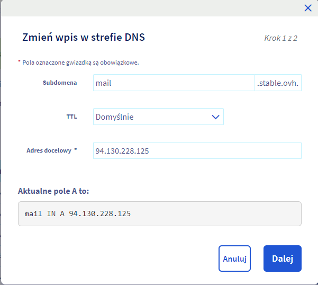Click the Adres docelowy label text

[49, 150]
